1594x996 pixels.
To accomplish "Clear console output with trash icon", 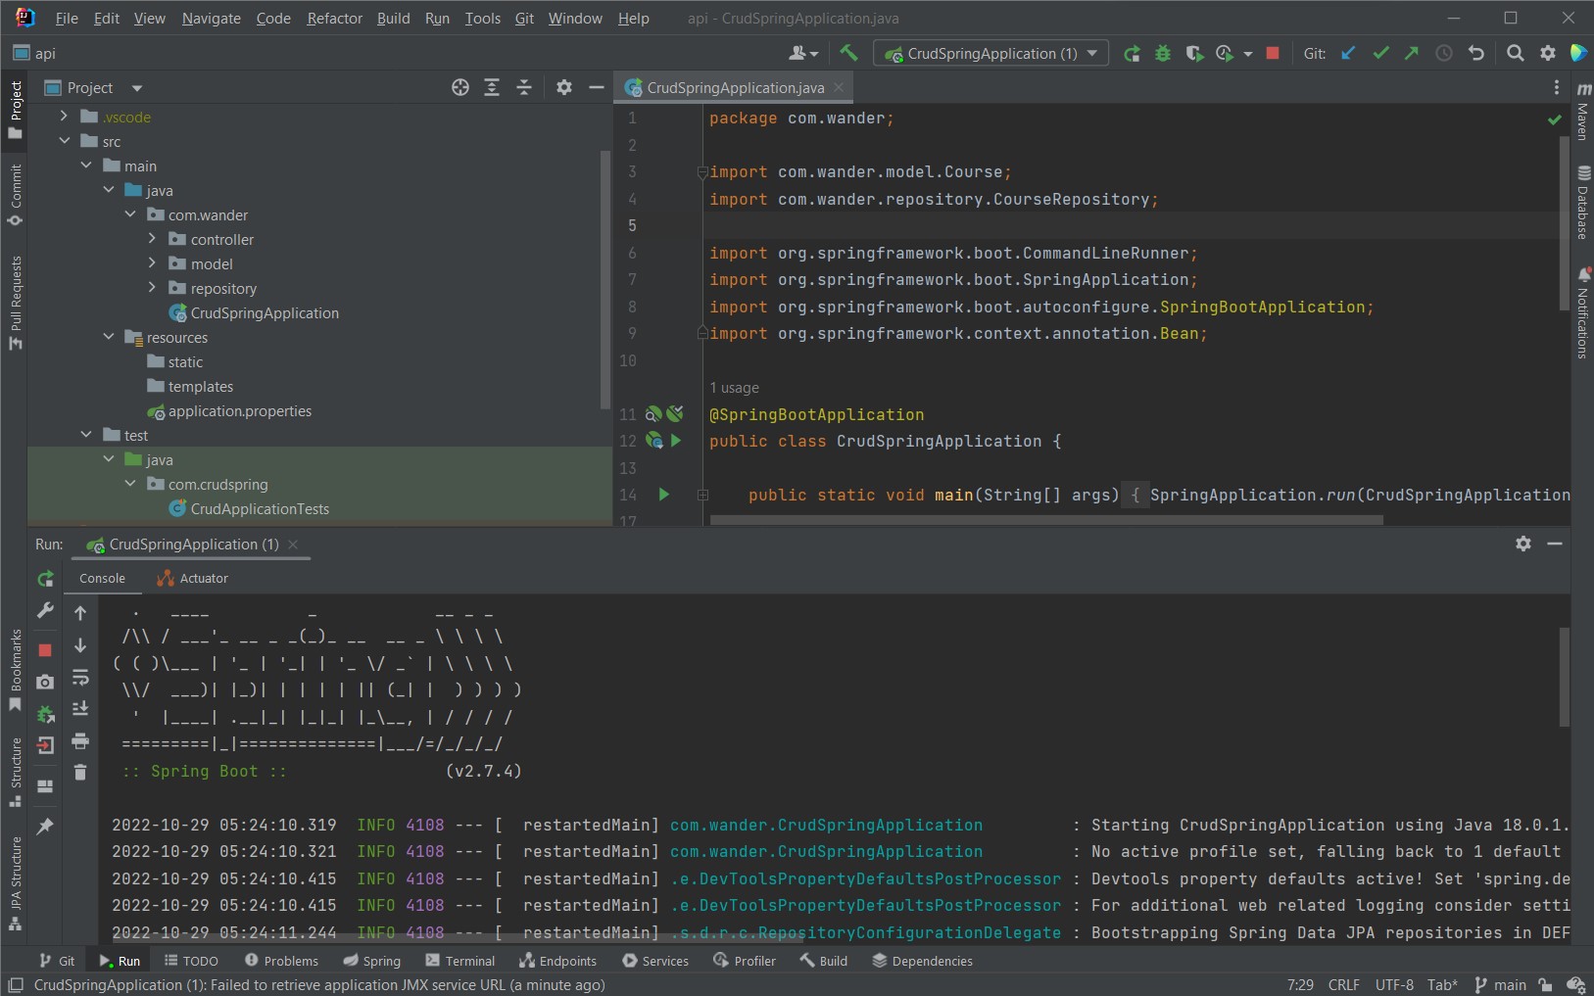I will (80, 773).
